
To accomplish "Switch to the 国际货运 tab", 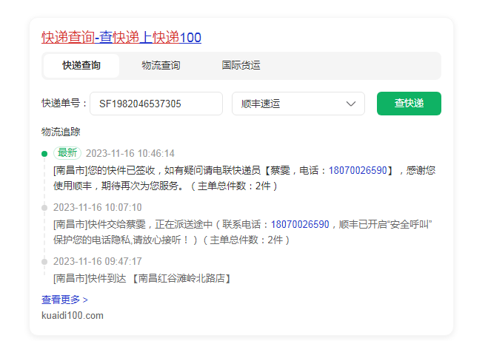I will (x=241, y=66).
